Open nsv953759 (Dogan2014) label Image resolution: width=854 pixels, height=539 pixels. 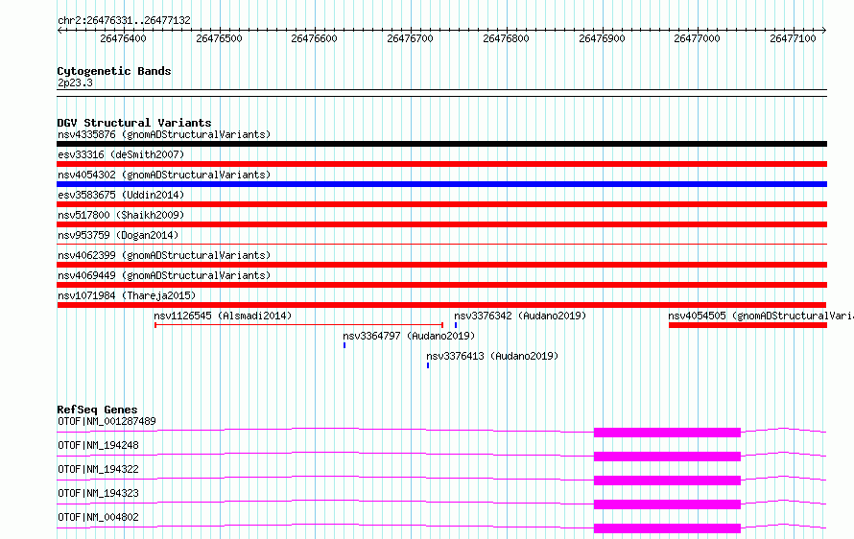(x=118, y=235)
